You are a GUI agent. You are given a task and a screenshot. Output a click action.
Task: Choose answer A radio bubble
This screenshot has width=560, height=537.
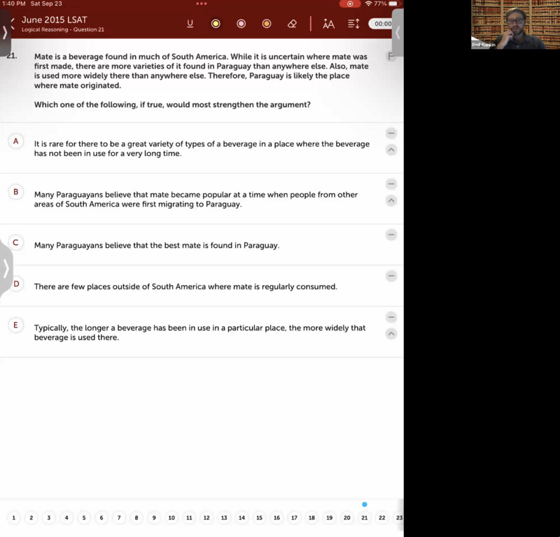(x=15, y=141)
